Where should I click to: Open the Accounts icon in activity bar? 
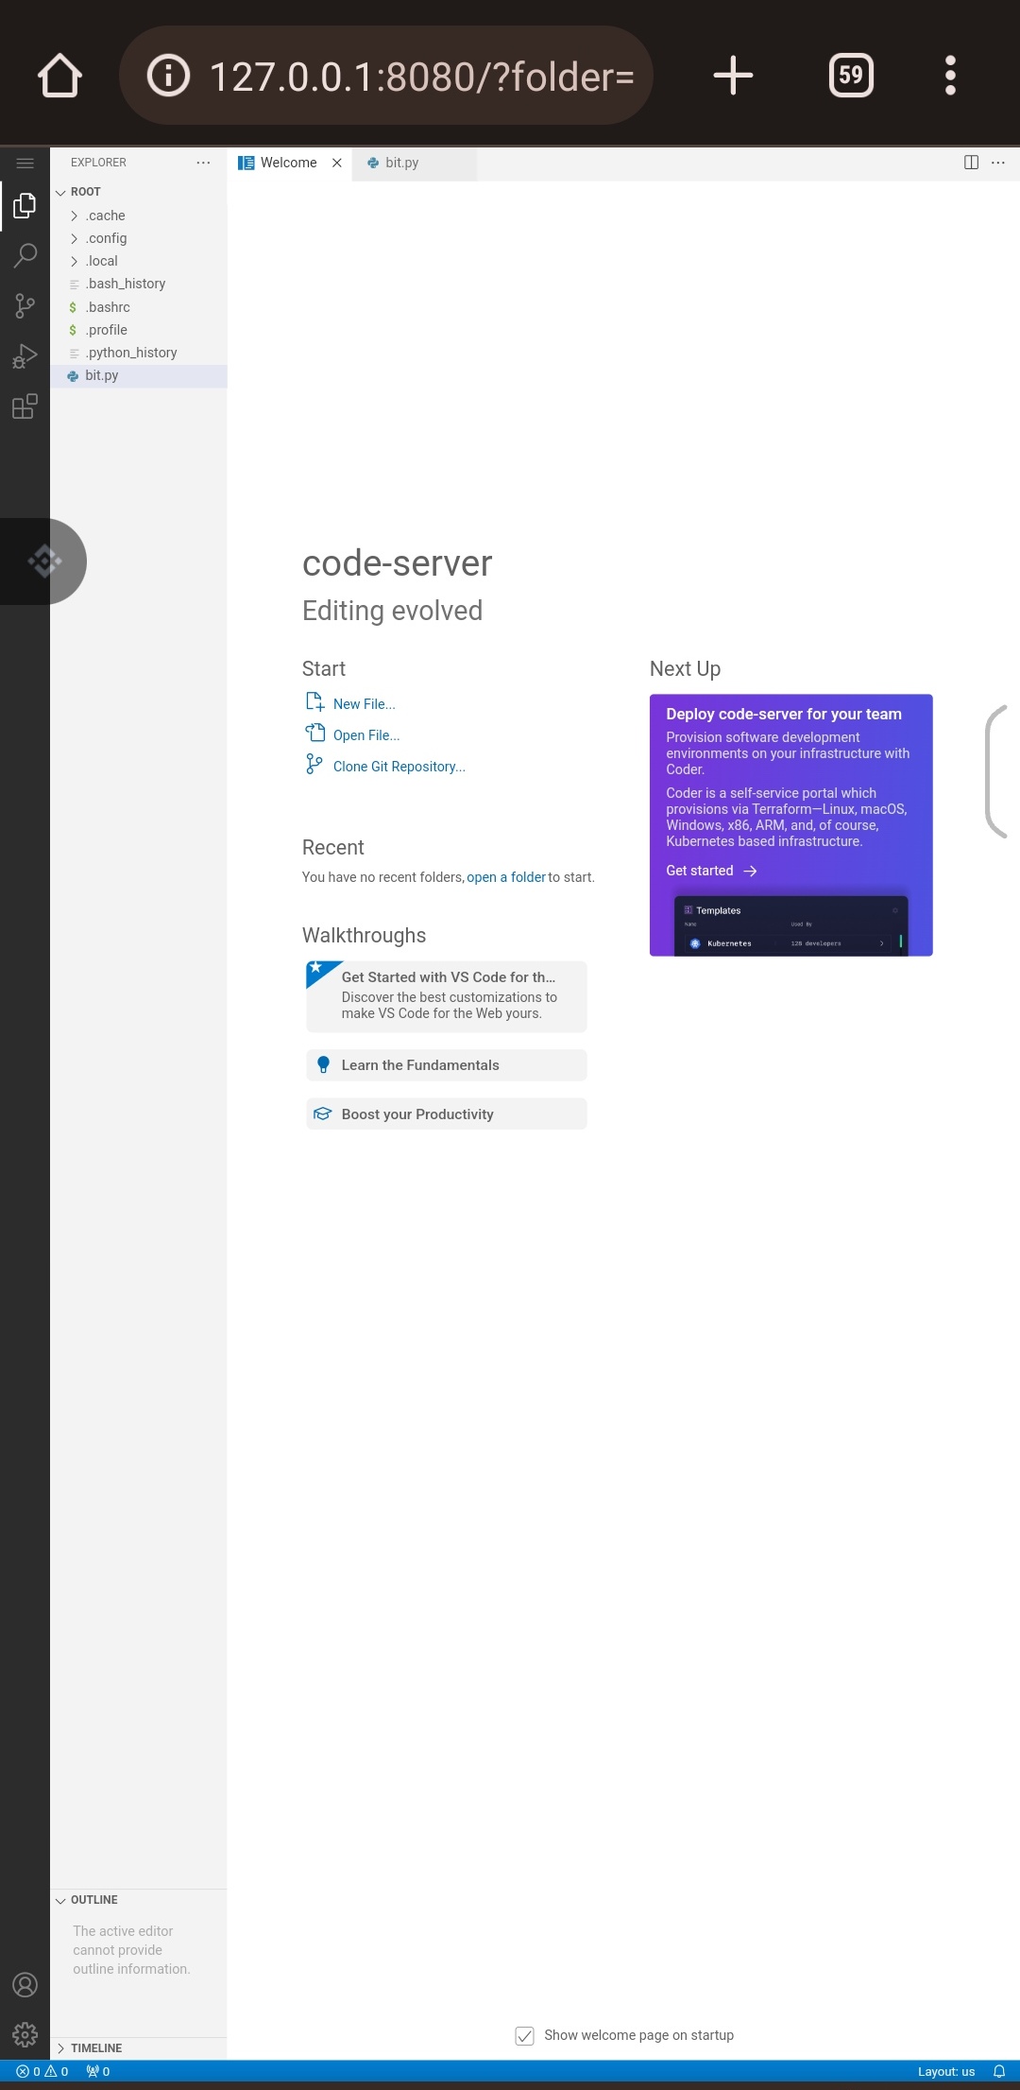(x=25, y=1984)
